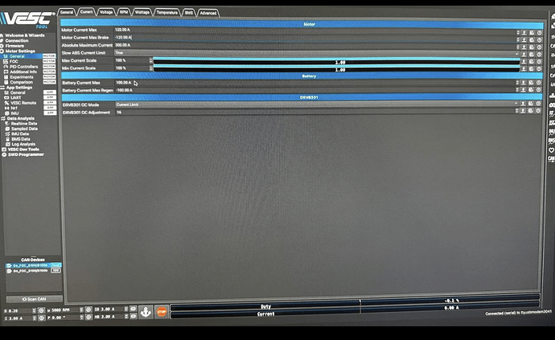Open Additional Info page
Viewport: 555px width, 340px height.
coord(23,72)
